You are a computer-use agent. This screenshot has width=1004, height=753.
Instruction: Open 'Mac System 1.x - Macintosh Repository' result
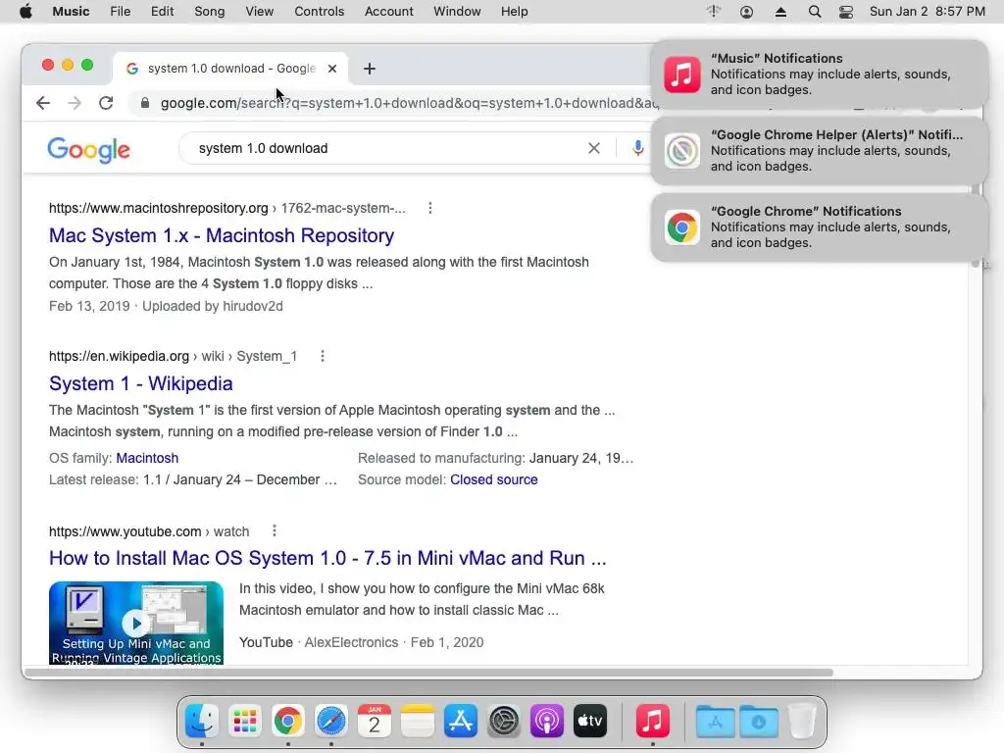222,235
